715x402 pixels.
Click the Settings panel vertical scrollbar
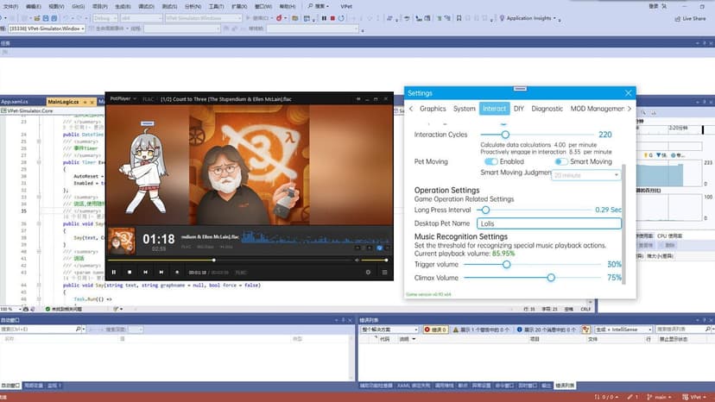pyautogui.click(x=623, y=223)
